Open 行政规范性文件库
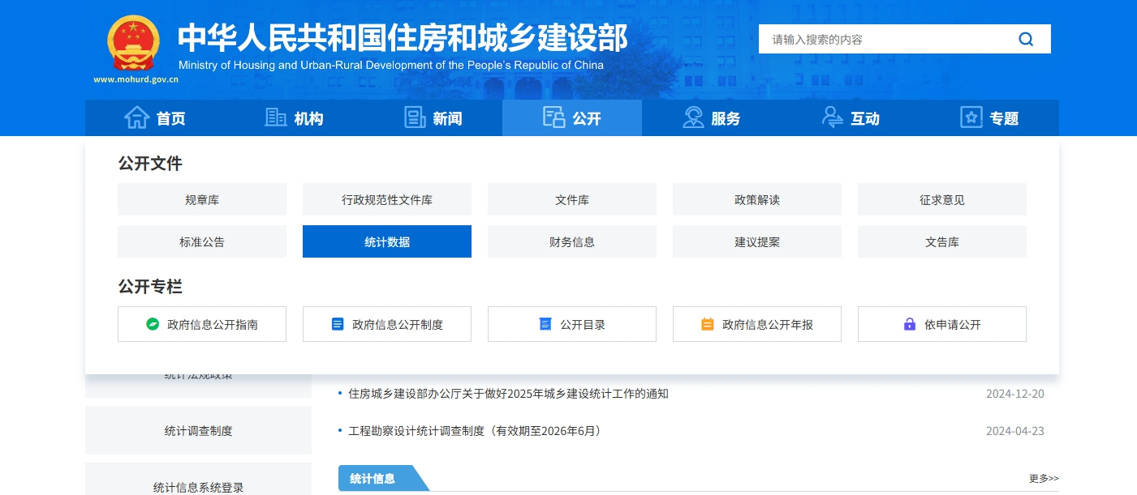The image size is (1137, 495). tap(387, 199)
